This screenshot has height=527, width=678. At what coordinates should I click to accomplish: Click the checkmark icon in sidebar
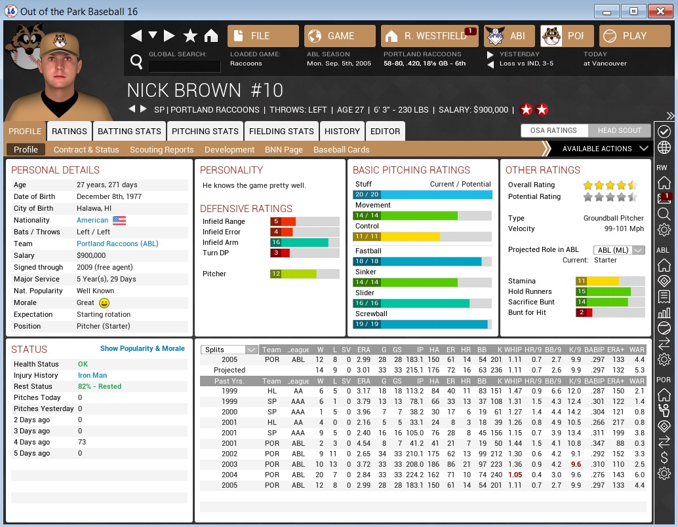(664, 132)
